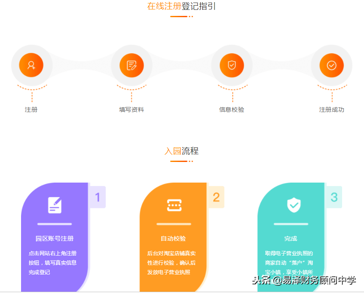This screenshot has height=293, width=364.
Task: Click the document pen icon on purple card
Action: click(55, 205)
